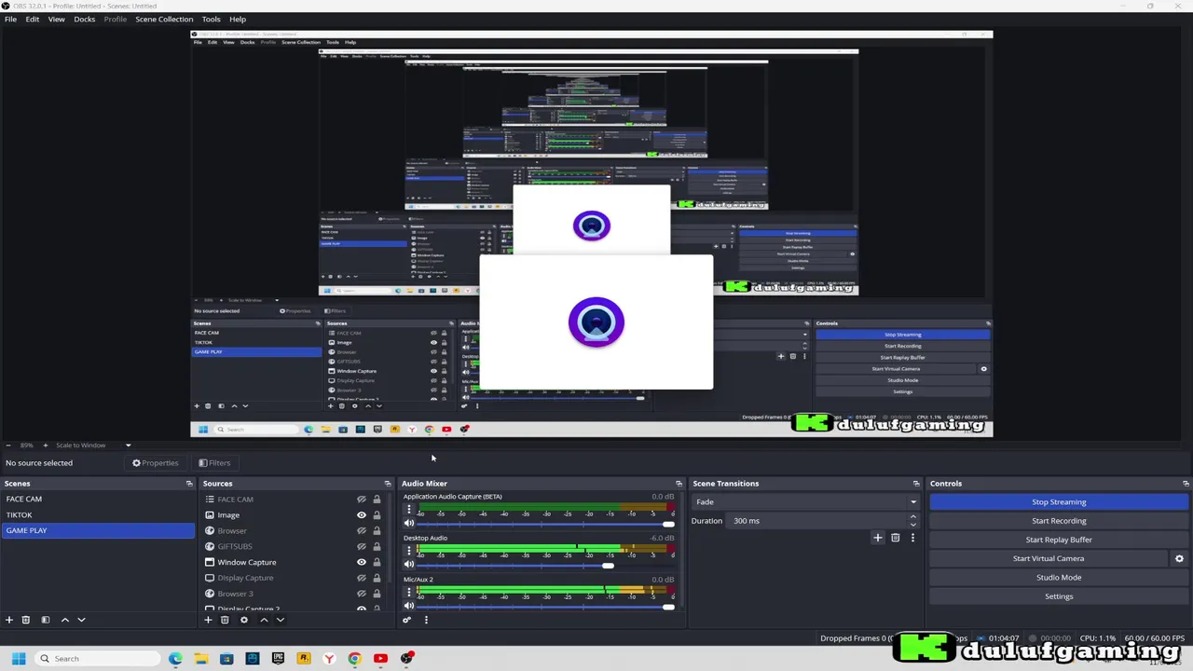This screenshot has height=671, width=1193.
Task: Decrease transition duration with down arrow
Action: 912,525
